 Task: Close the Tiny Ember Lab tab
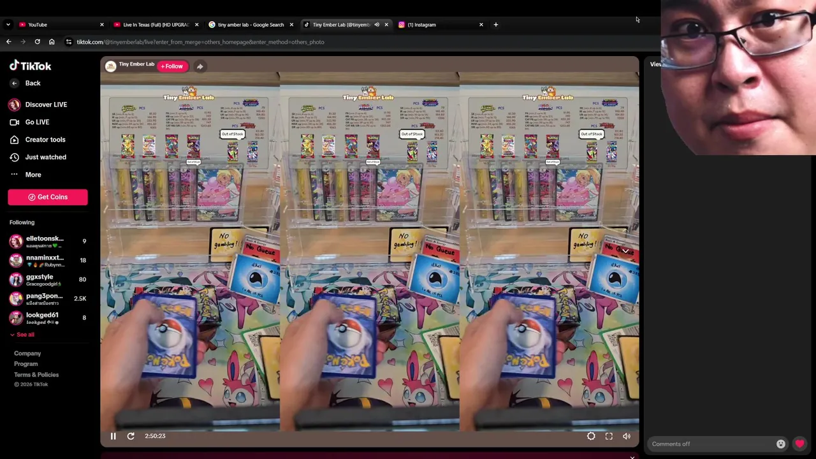386,25
